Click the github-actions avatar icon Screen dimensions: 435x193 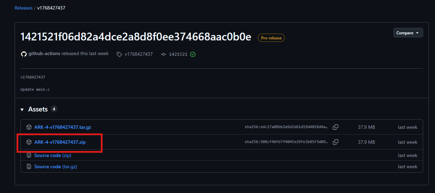24,54
